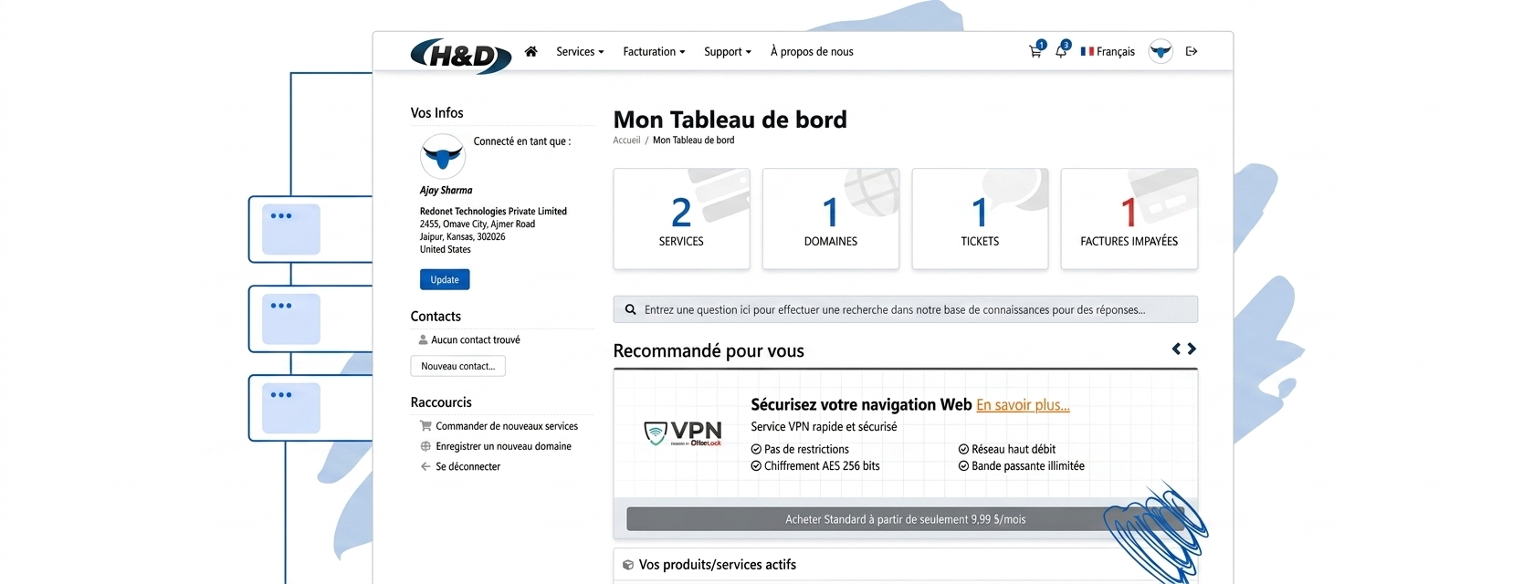This screenshot has height=584, width=1523.
Task: Click the Mon Tableau de bord breadcrumb text
Action: [x=693, y=141]
